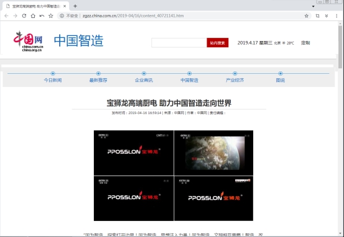
Task: Open the 产业经济 section
Action: click(235, 80)
